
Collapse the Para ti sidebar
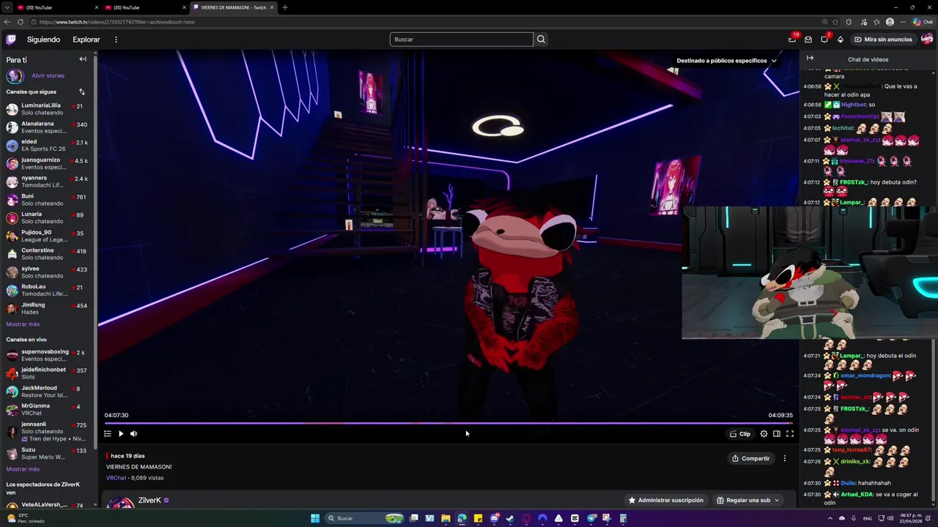(83, 59)
